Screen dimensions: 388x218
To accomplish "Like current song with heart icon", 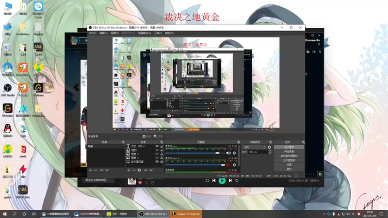I will pos(140,183).
